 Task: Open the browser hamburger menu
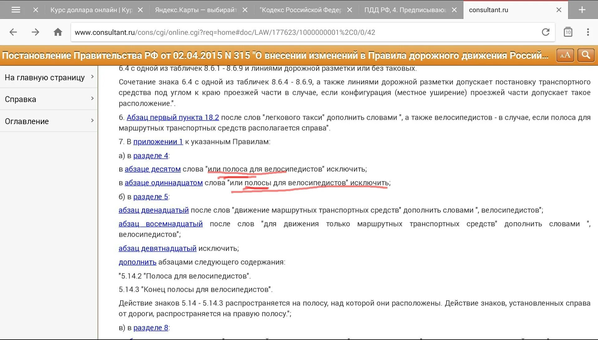(x=16, y=10)
